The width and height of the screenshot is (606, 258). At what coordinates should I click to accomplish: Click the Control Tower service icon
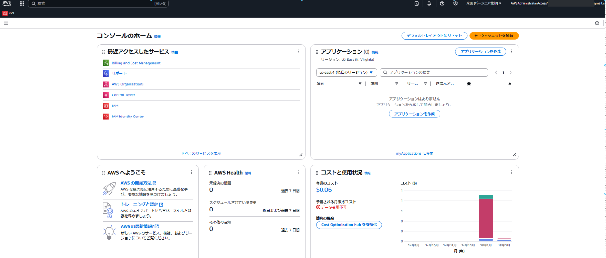point(106,95)
